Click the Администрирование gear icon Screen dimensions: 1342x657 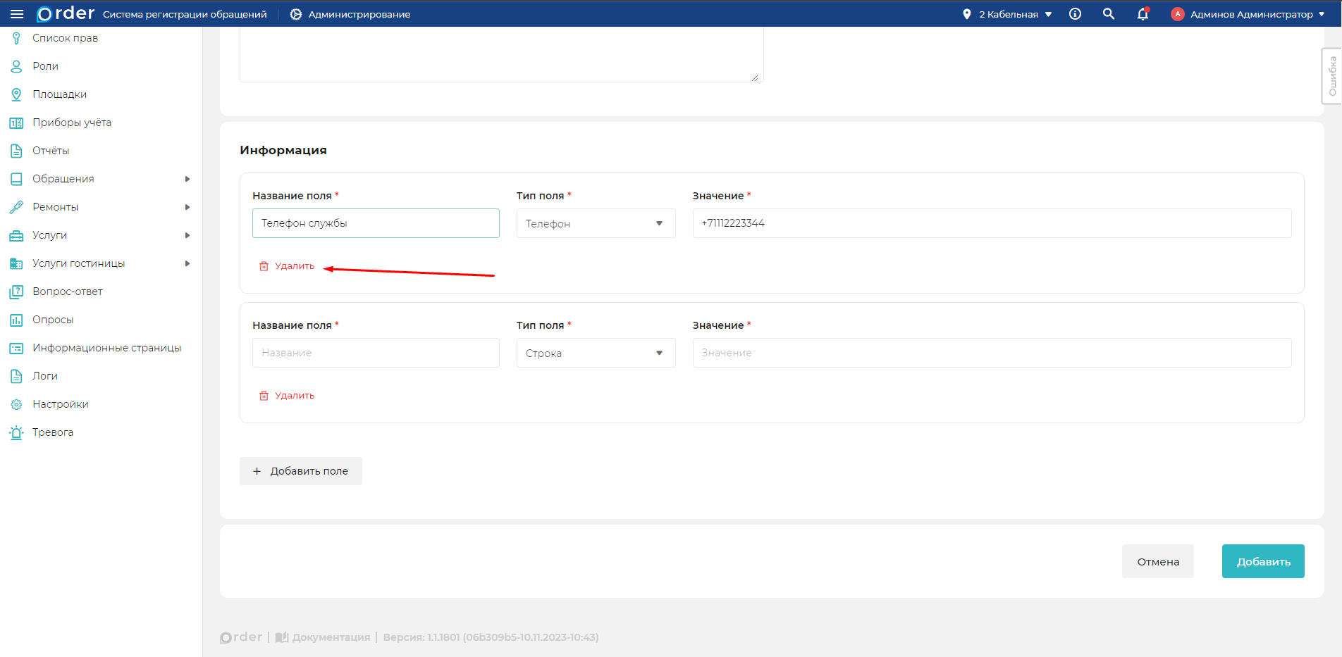click(296, 14)
